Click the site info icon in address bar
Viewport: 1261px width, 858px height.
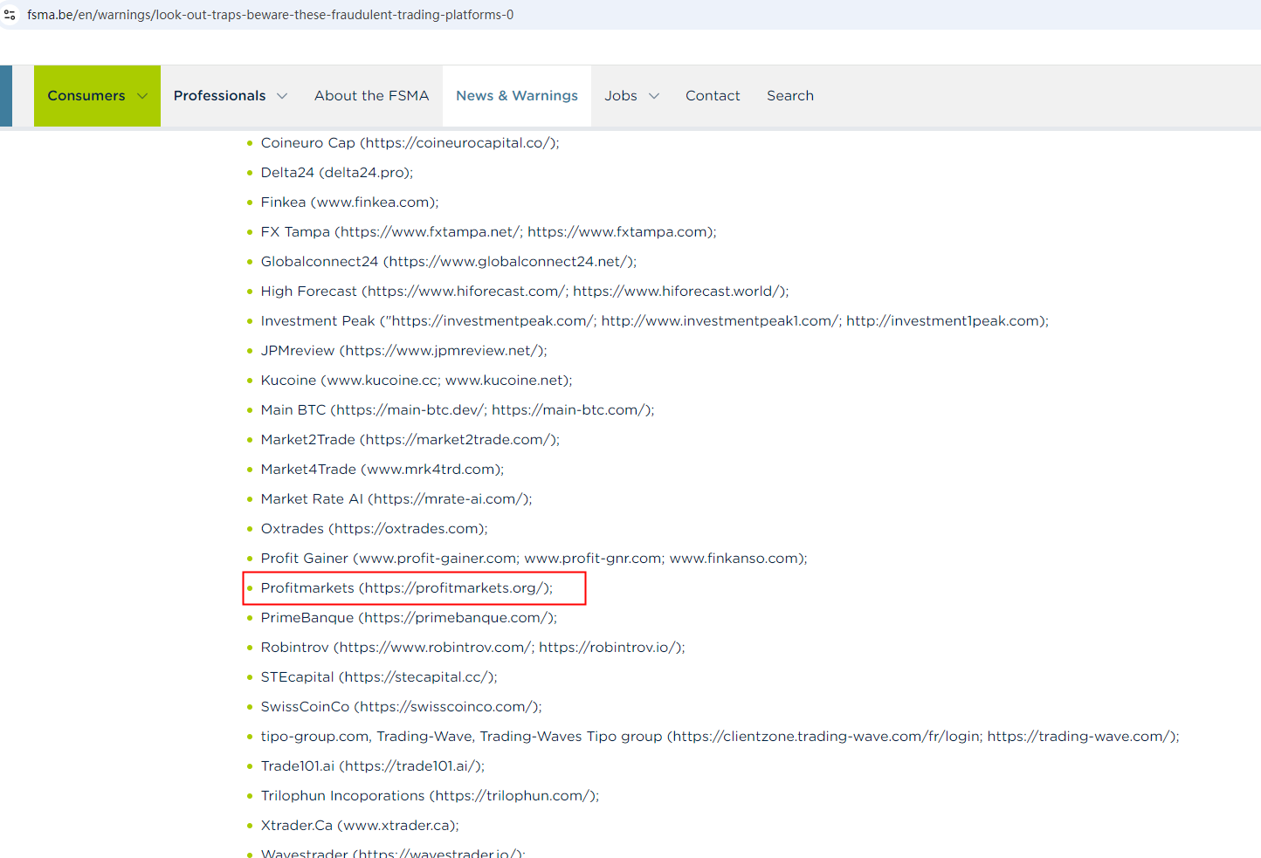click(10, 15)
